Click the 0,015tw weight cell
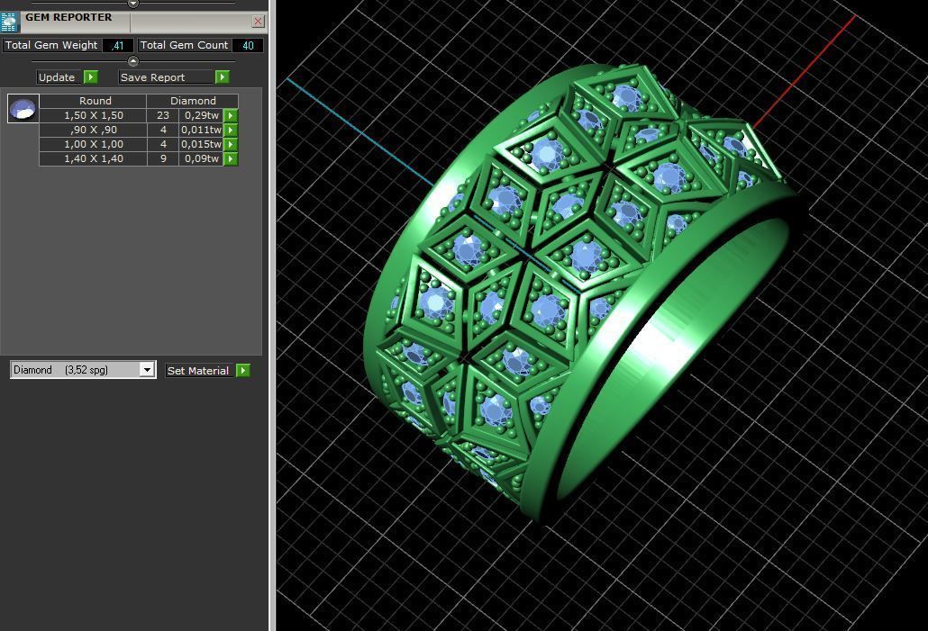The image size is (928, 631). [x=201, y=144]
